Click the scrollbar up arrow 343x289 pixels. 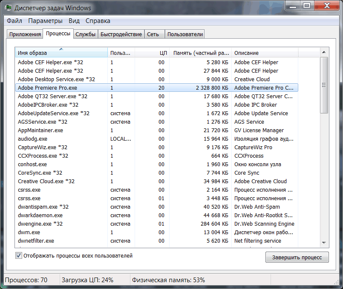coord(324,52)
